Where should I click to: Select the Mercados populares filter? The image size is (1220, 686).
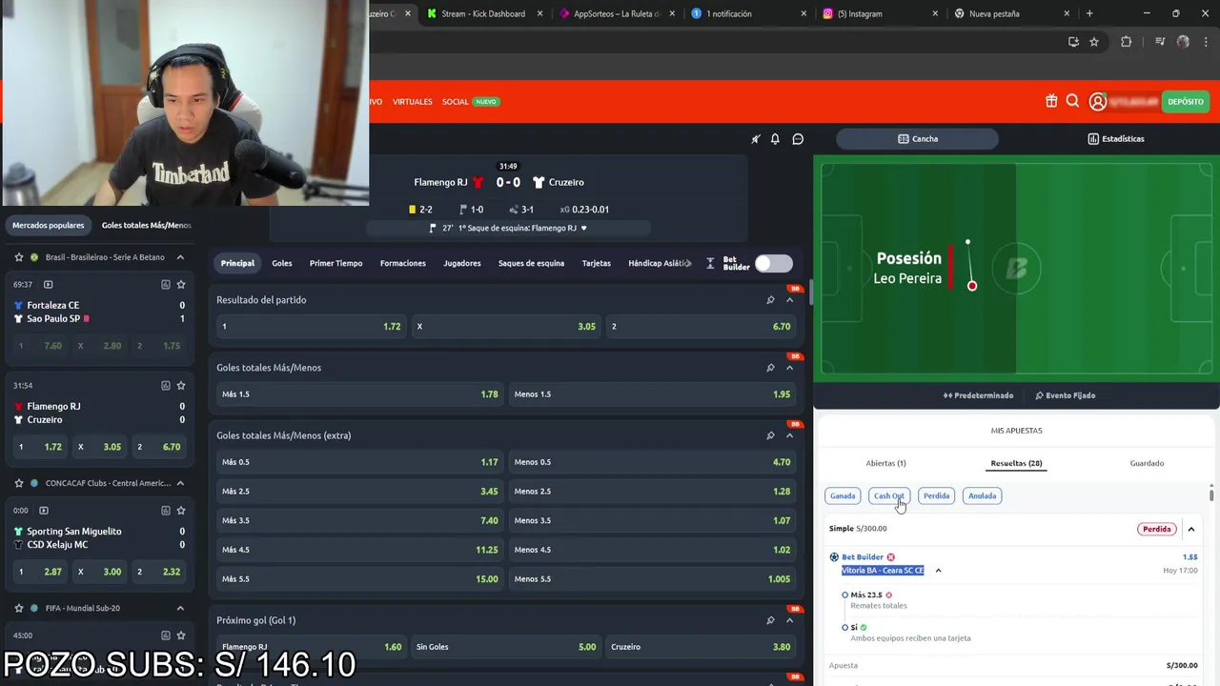point(49,225)
